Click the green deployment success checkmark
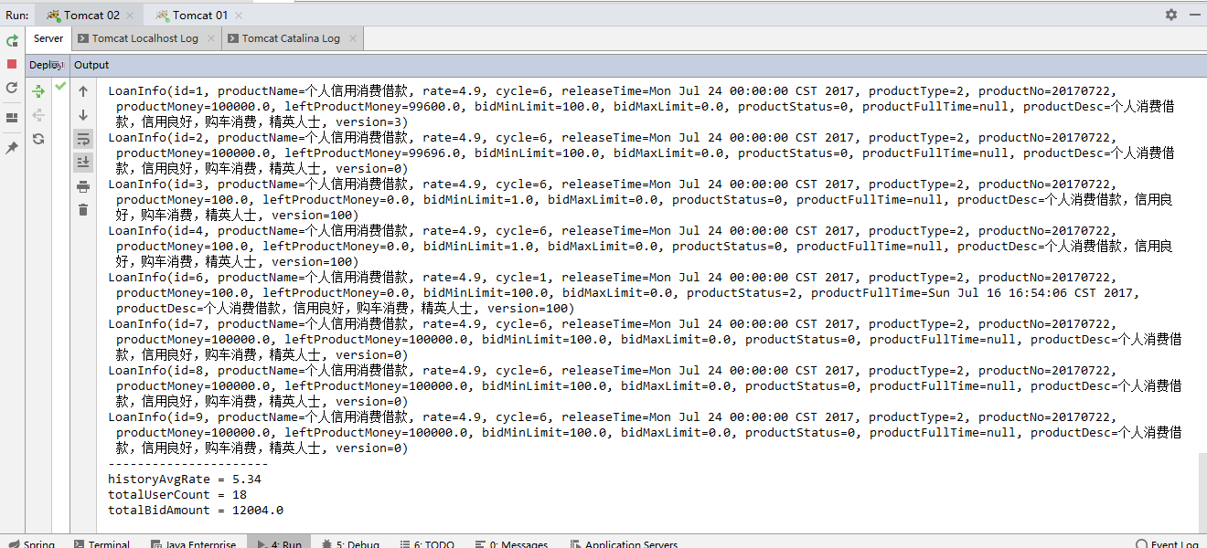Screen dimensions: 1207x548 point(60,86)
